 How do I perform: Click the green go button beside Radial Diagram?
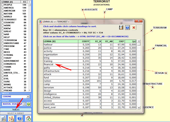tap(29, 104)
